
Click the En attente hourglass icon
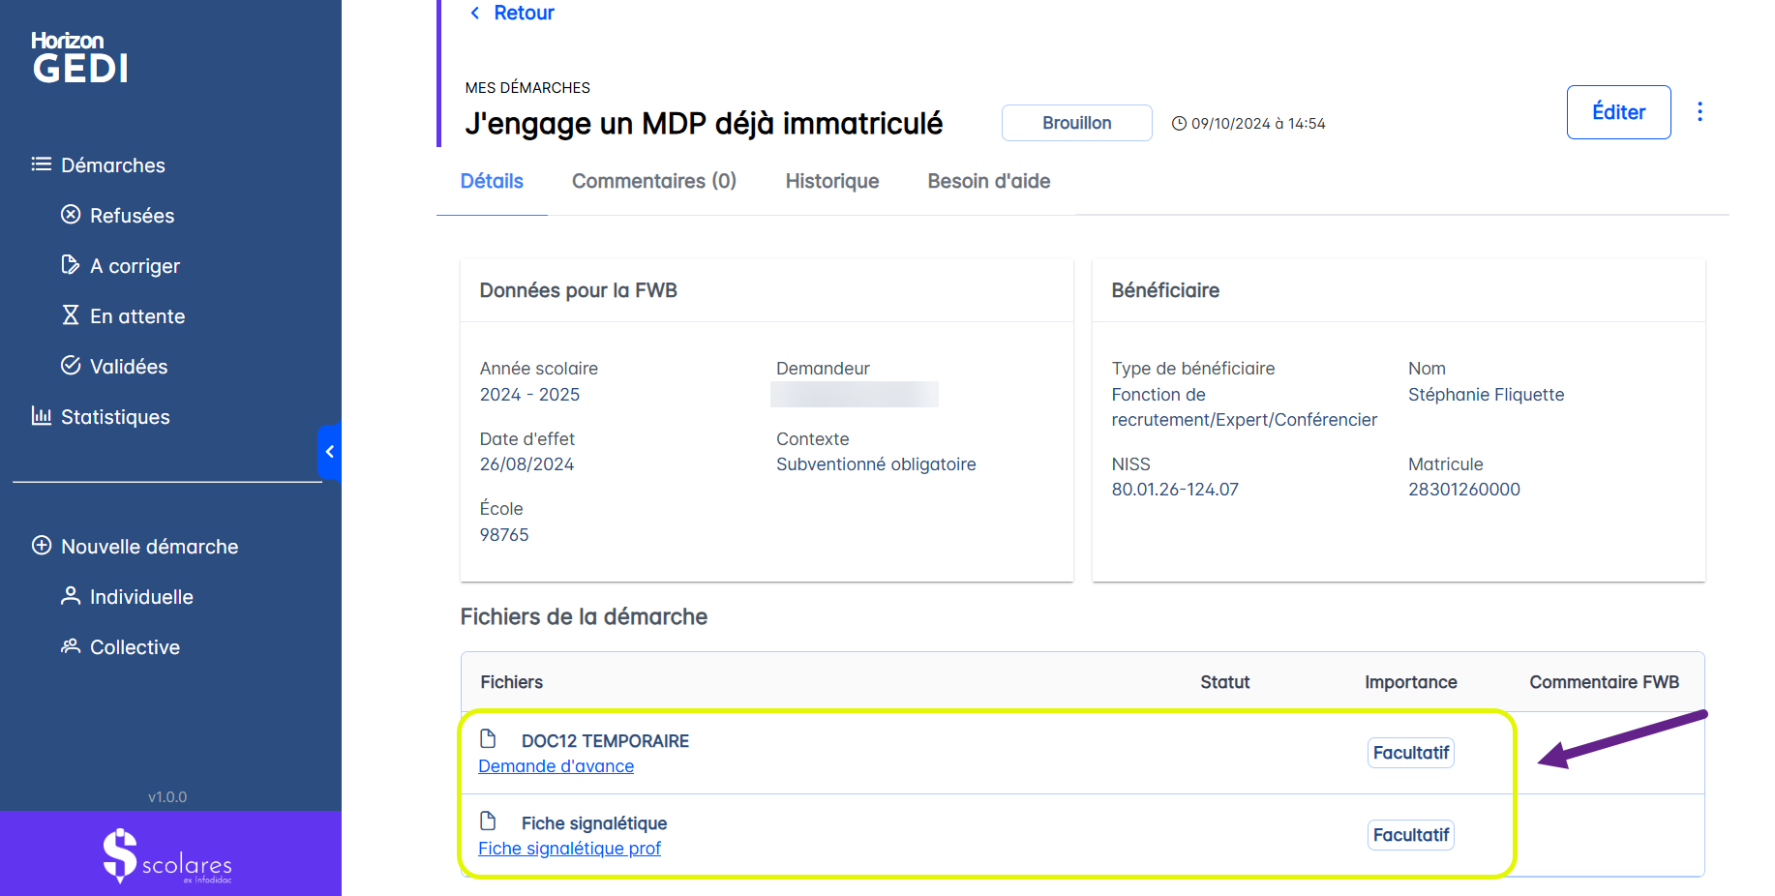(71, 315)
